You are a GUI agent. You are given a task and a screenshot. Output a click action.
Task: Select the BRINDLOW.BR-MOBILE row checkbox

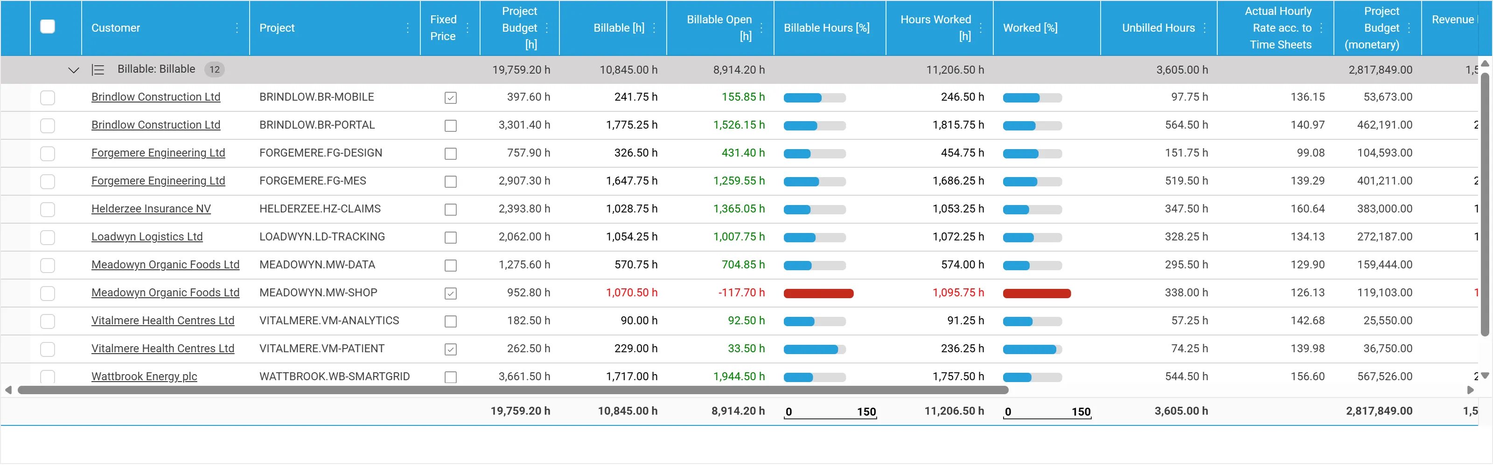(48, 98)
